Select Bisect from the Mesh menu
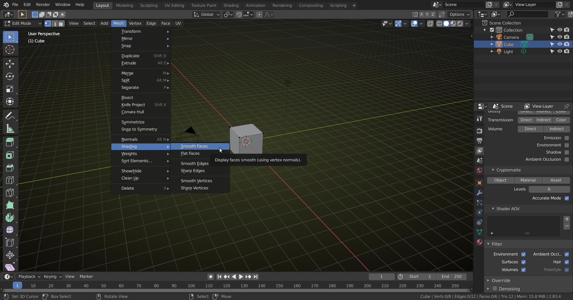Image resolution: width=573 pixels, height=300 pixels. [x=141, y=98]
